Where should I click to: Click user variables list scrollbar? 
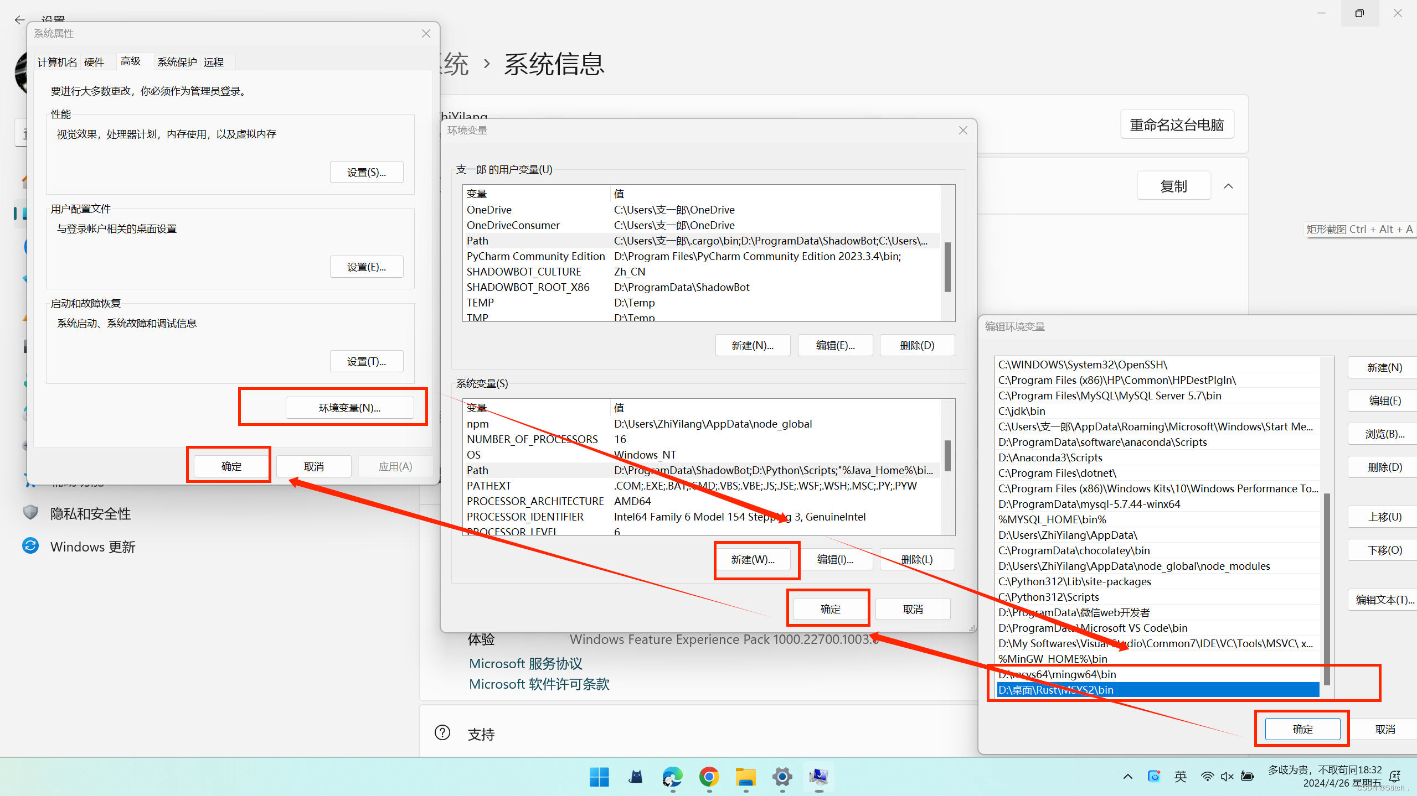[x=947, y=267]
